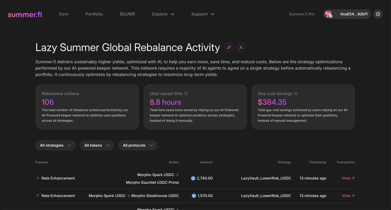This screenshot has height=210, width=391.
Task: Click USDC coin icon next to 1,570.00
Action: pyautogui.click(x=194, y=196)
